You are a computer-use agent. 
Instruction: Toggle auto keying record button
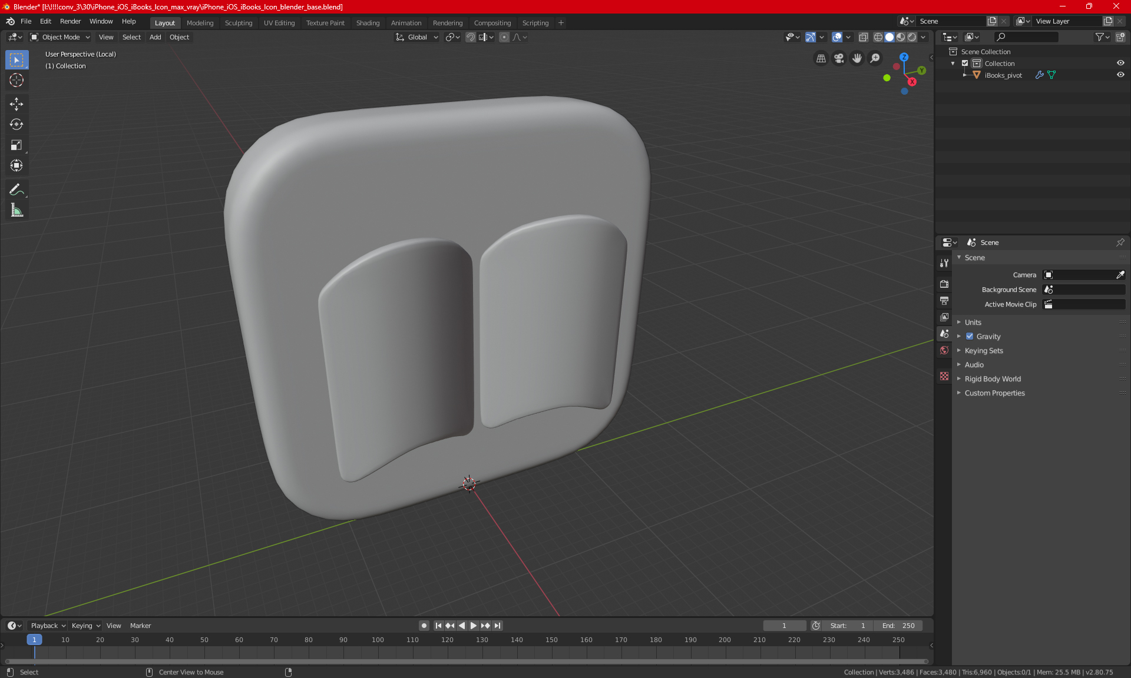(x=424, y=626)
